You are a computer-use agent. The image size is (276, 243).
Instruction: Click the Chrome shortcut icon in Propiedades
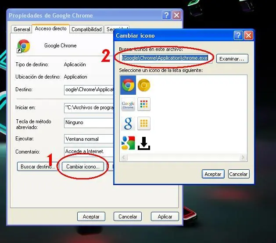23,46
